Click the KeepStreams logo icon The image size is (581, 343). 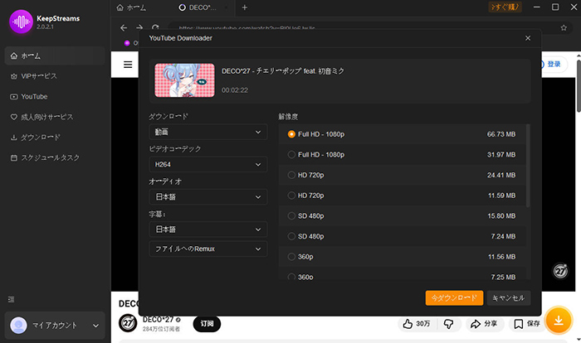point(21,22)
